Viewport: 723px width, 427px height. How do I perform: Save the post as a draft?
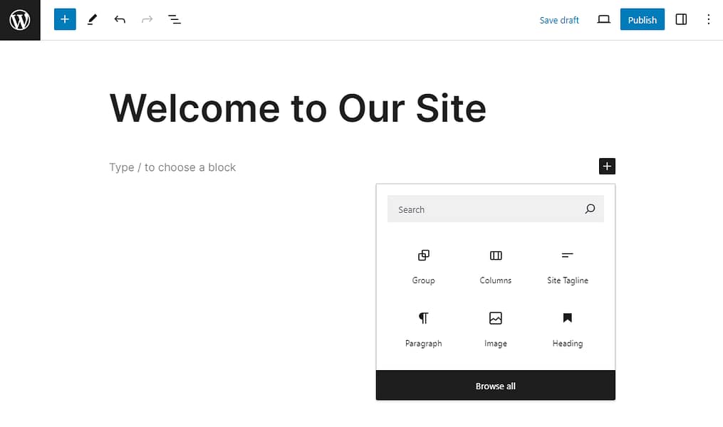pos(559,19)
